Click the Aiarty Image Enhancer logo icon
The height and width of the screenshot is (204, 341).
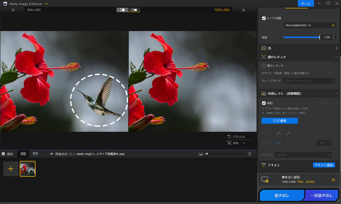5,4
